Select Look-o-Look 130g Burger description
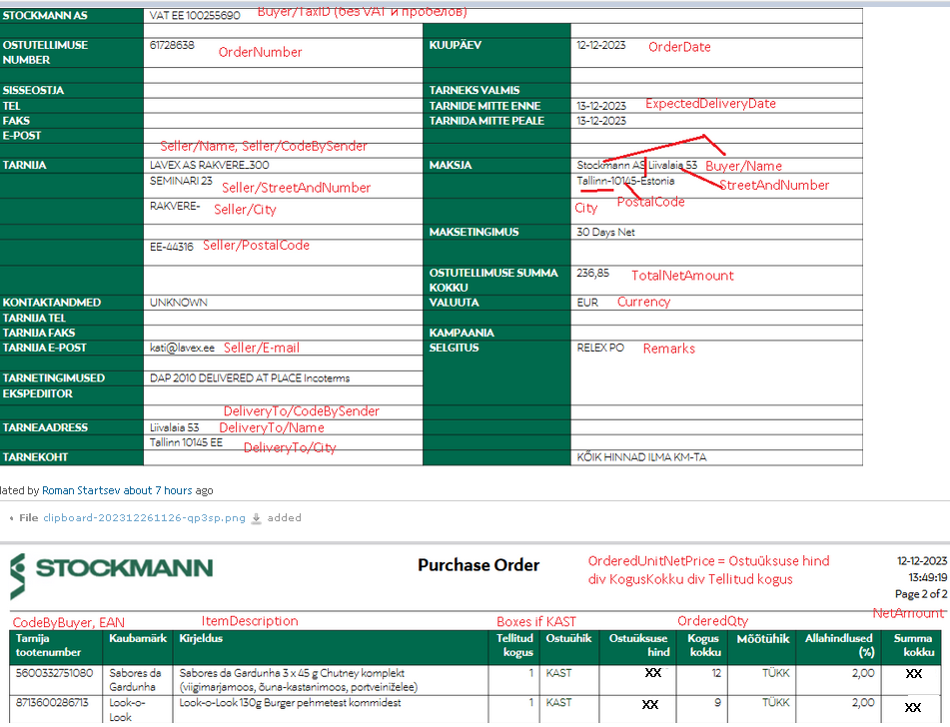Screen dimensions: 950x727 point(291,703)
